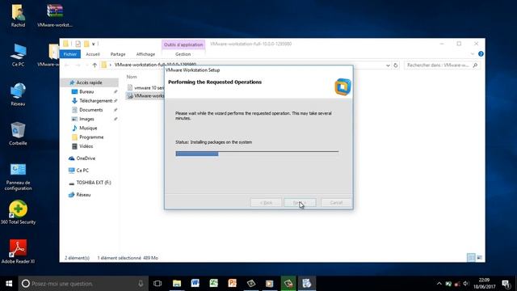Open the VMware-workstation archive desktop icon
The width and height of the screenshot is (517, 291).
pyautogui.click(x=55, y=15)
